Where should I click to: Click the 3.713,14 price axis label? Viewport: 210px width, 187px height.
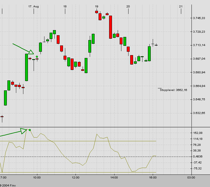point(199,45)
